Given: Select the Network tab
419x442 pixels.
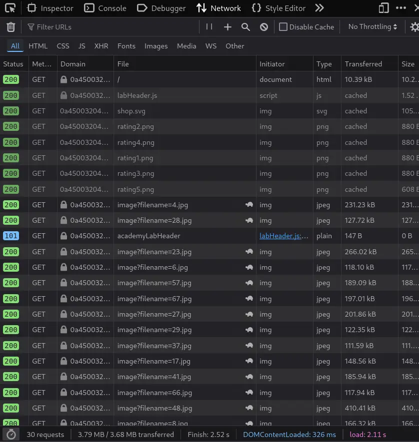Looking at the screenshot, I should pyautogui.click(x=218, y=8).
